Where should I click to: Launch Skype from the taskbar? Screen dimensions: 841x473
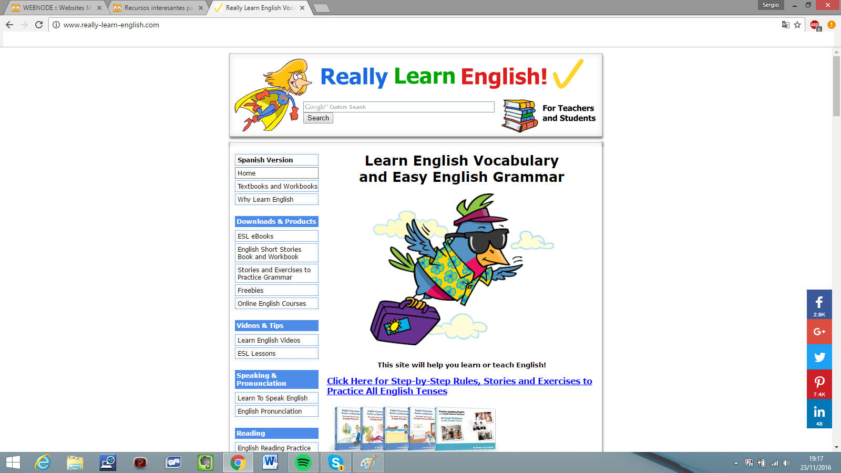(x=335, y=462)
